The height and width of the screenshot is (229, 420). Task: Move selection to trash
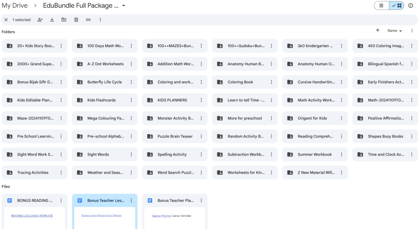76,20
